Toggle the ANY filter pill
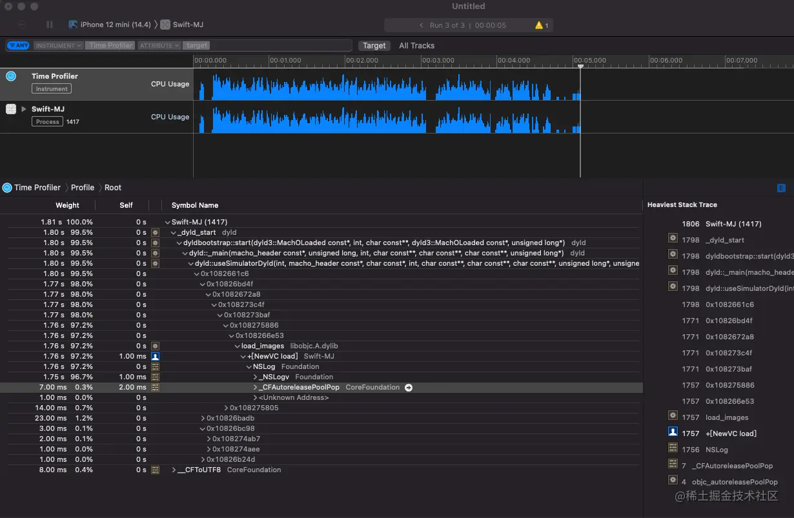The height and width of the screenshot is (518, 794). pyautogui.click(x=18, y=45)
